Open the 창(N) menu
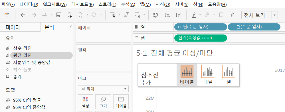This screenshot has width=285, height=112. pyautogui.click(x=198, y=4)
